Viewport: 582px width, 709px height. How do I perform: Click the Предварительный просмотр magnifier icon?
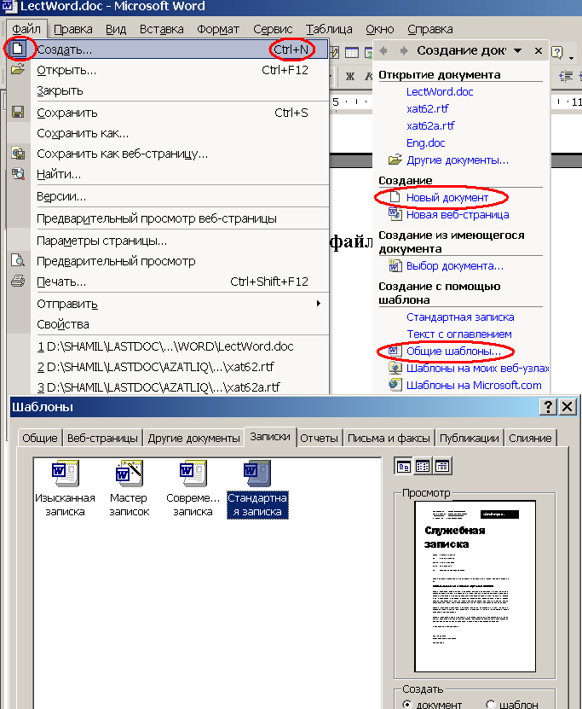pyautogui.click(x=18, y=260)
